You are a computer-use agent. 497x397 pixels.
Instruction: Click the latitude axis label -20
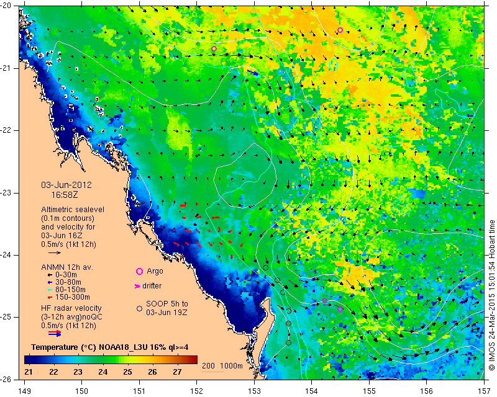pyautogui.click(x=6, y=6)
